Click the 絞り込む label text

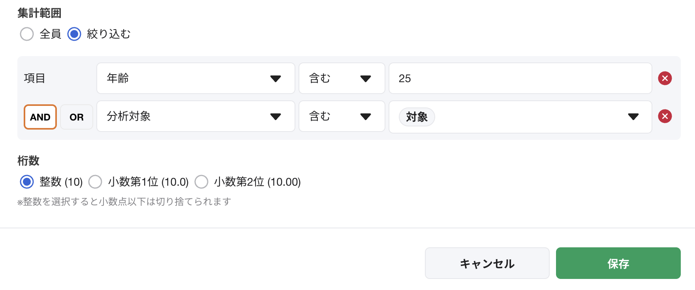[109, 34]
